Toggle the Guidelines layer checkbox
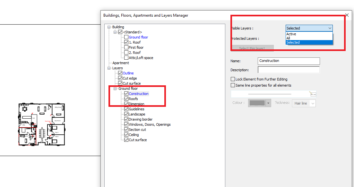This screenshot has width=354, height=187. coord(126,109)
